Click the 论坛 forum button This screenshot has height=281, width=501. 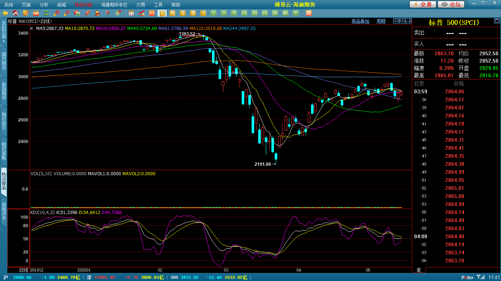tap(451, 4)
